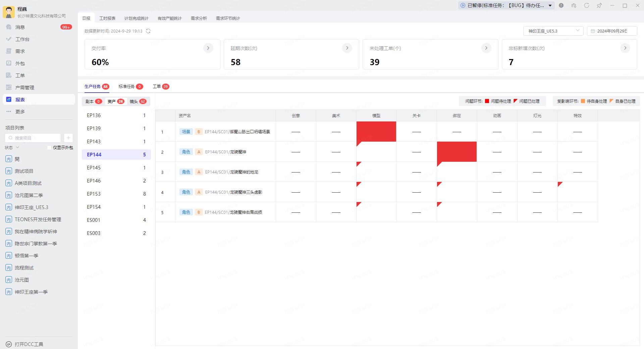Image resolution: width=644 pixels, height=349 pixels.
Task: Click the pin window icon in title bar
Action: click(599, 5)
